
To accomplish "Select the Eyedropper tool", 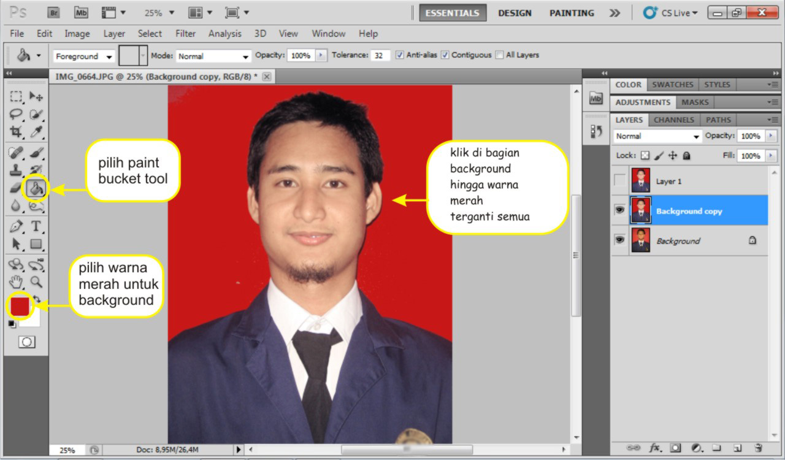I will coord(36,131).
